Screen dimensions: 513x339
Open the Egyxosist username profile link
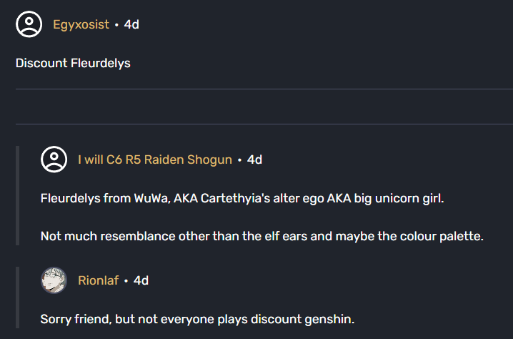81,24
